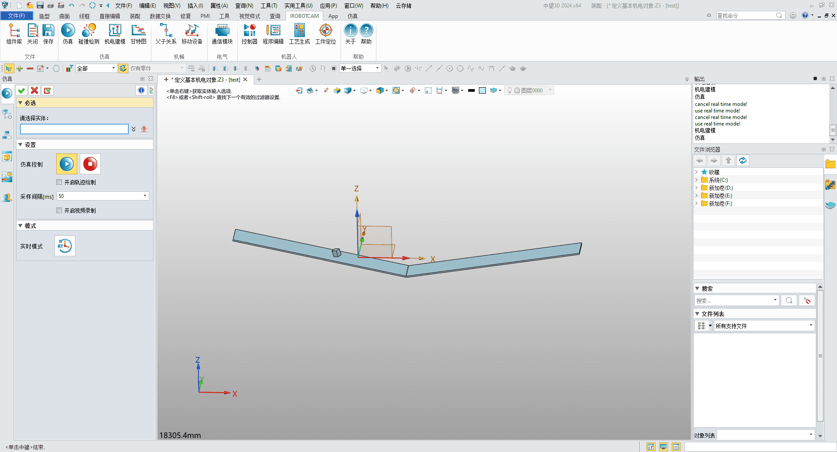
Task: Select the 新加卷(F:) drive
Action: pos(720,204)
